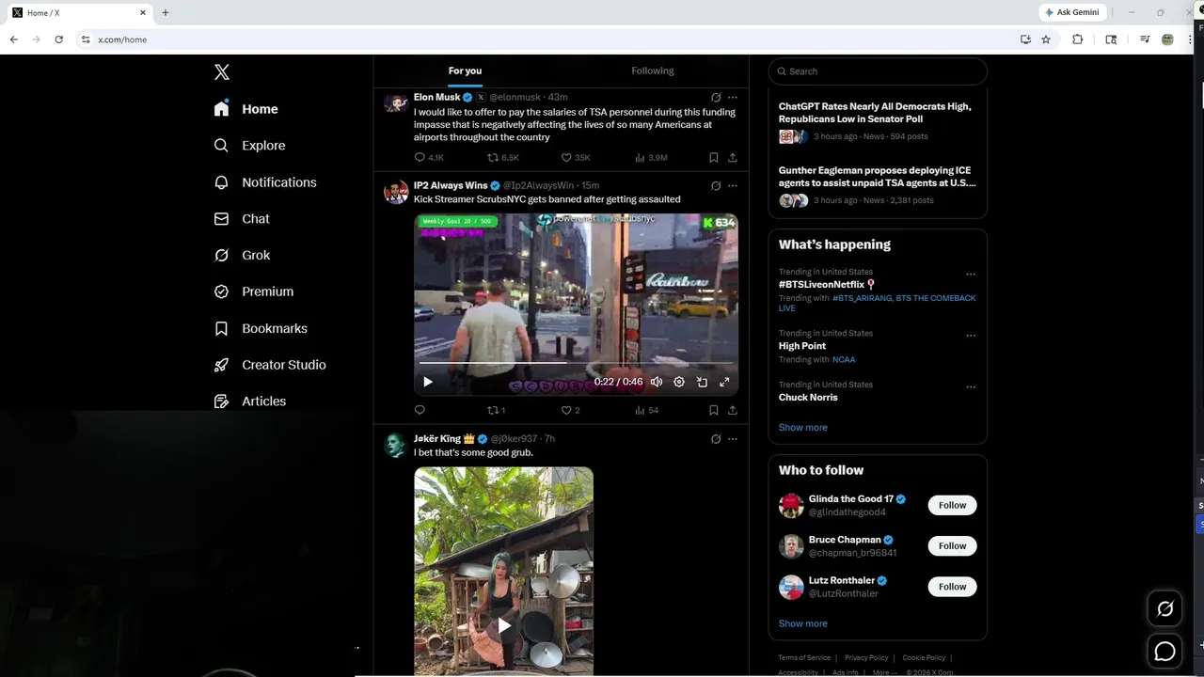
Task: Like Elon Musk's post
Action: (x=575, y=158)
